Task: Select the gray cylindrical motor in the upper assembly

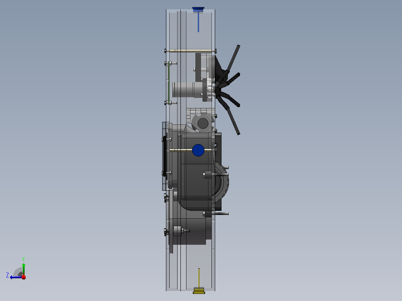Action: click(x=188, y=90)
